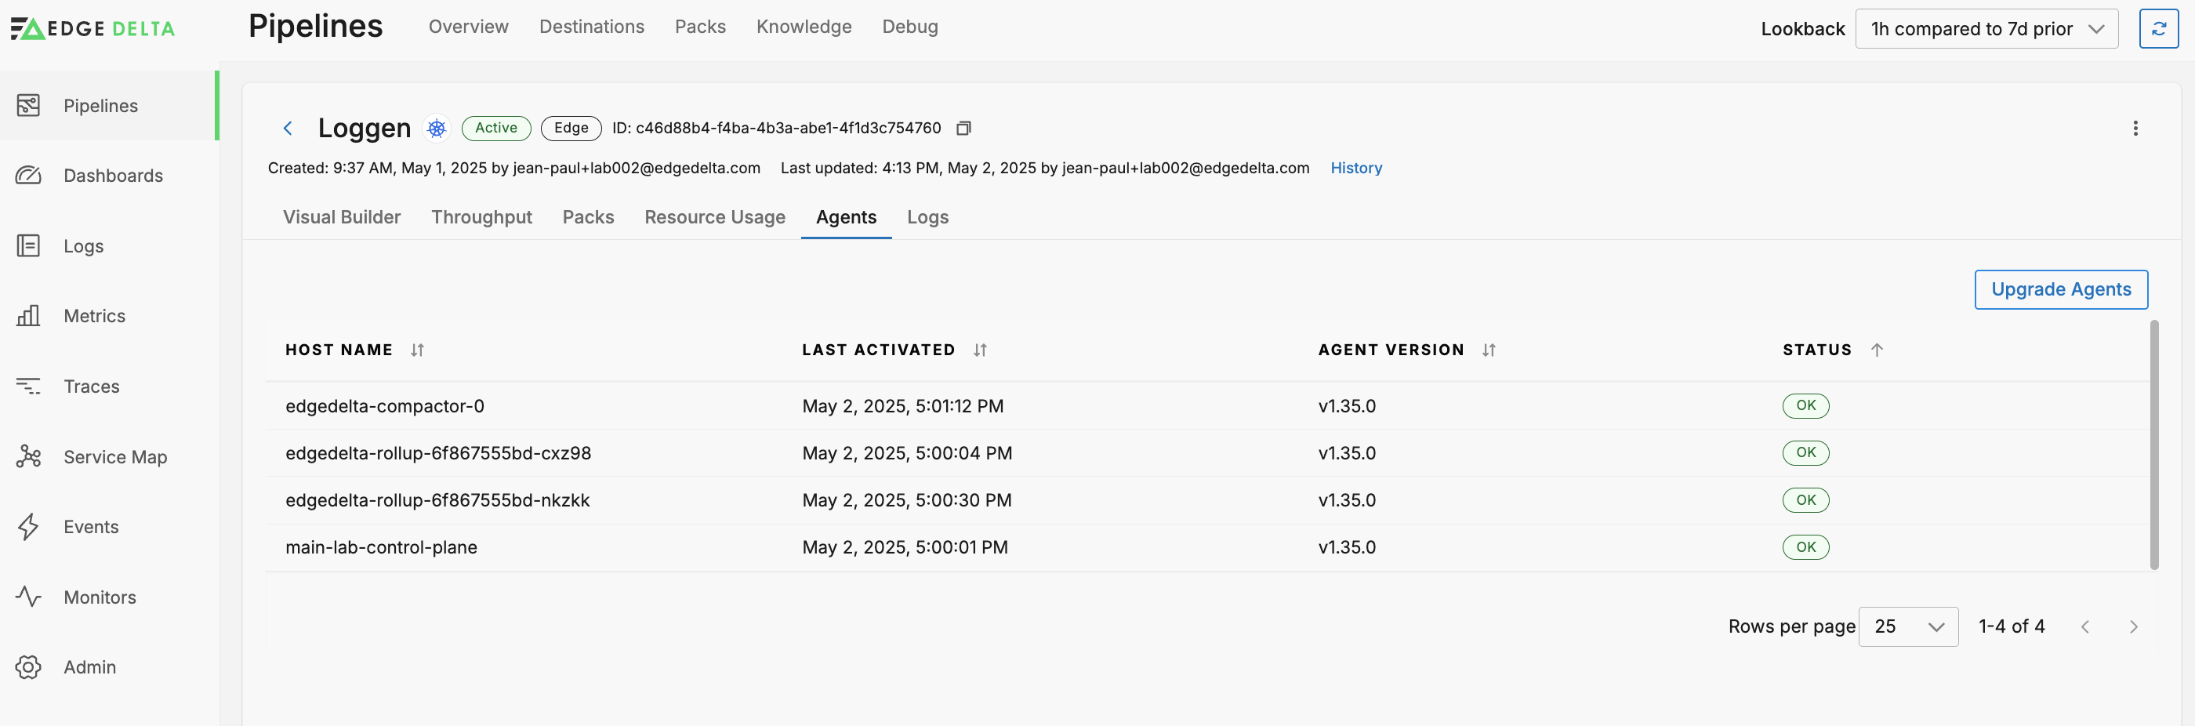Click the OK status for main-lab-control-plane

[1805, 547]
